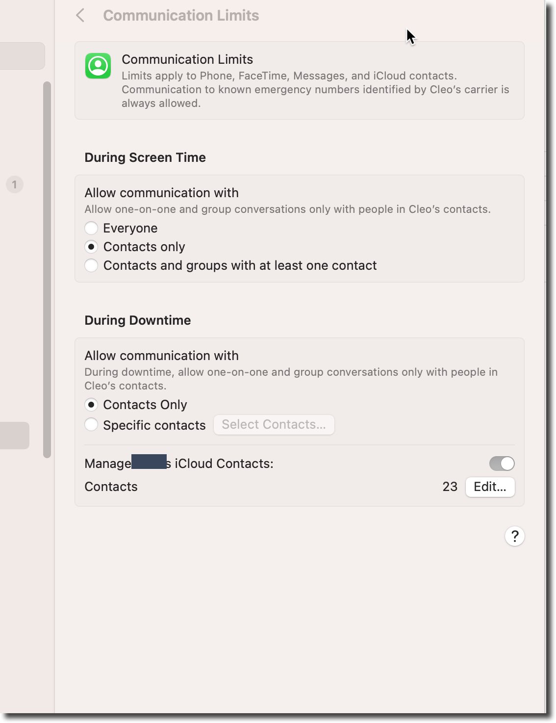Select the Everyone radio option
This screenshot has height=723, width=556.
click(x=91, y=228)
